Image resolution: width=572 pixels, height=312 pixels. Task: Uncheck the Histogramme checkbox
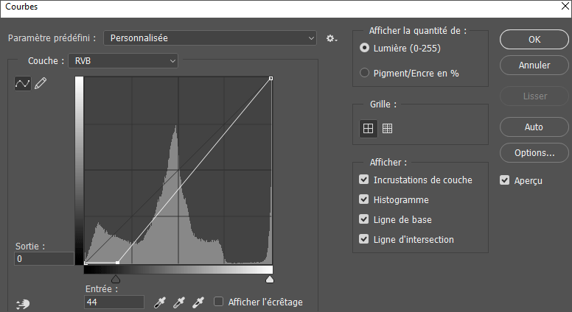[x=364, y=199]
